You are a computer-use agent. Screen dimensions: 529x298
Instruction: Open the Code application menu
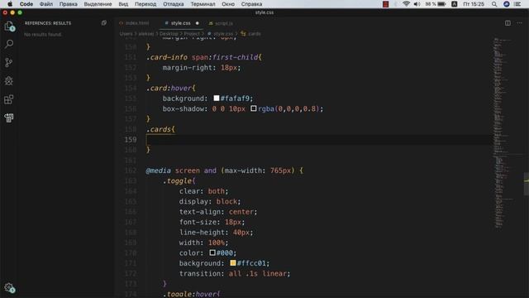(26, 4)
